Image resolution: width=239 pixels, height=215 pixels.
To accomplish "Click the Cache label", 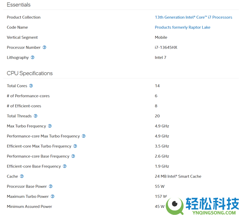I will click(12, 176).
